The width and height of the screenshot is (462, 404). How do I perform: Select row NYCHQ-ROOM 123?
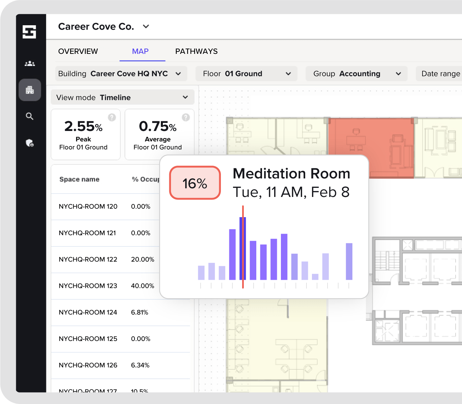105,286
